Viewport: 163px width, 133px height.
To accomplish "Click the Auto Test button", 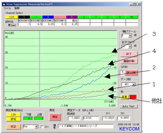I will [128, 106].
